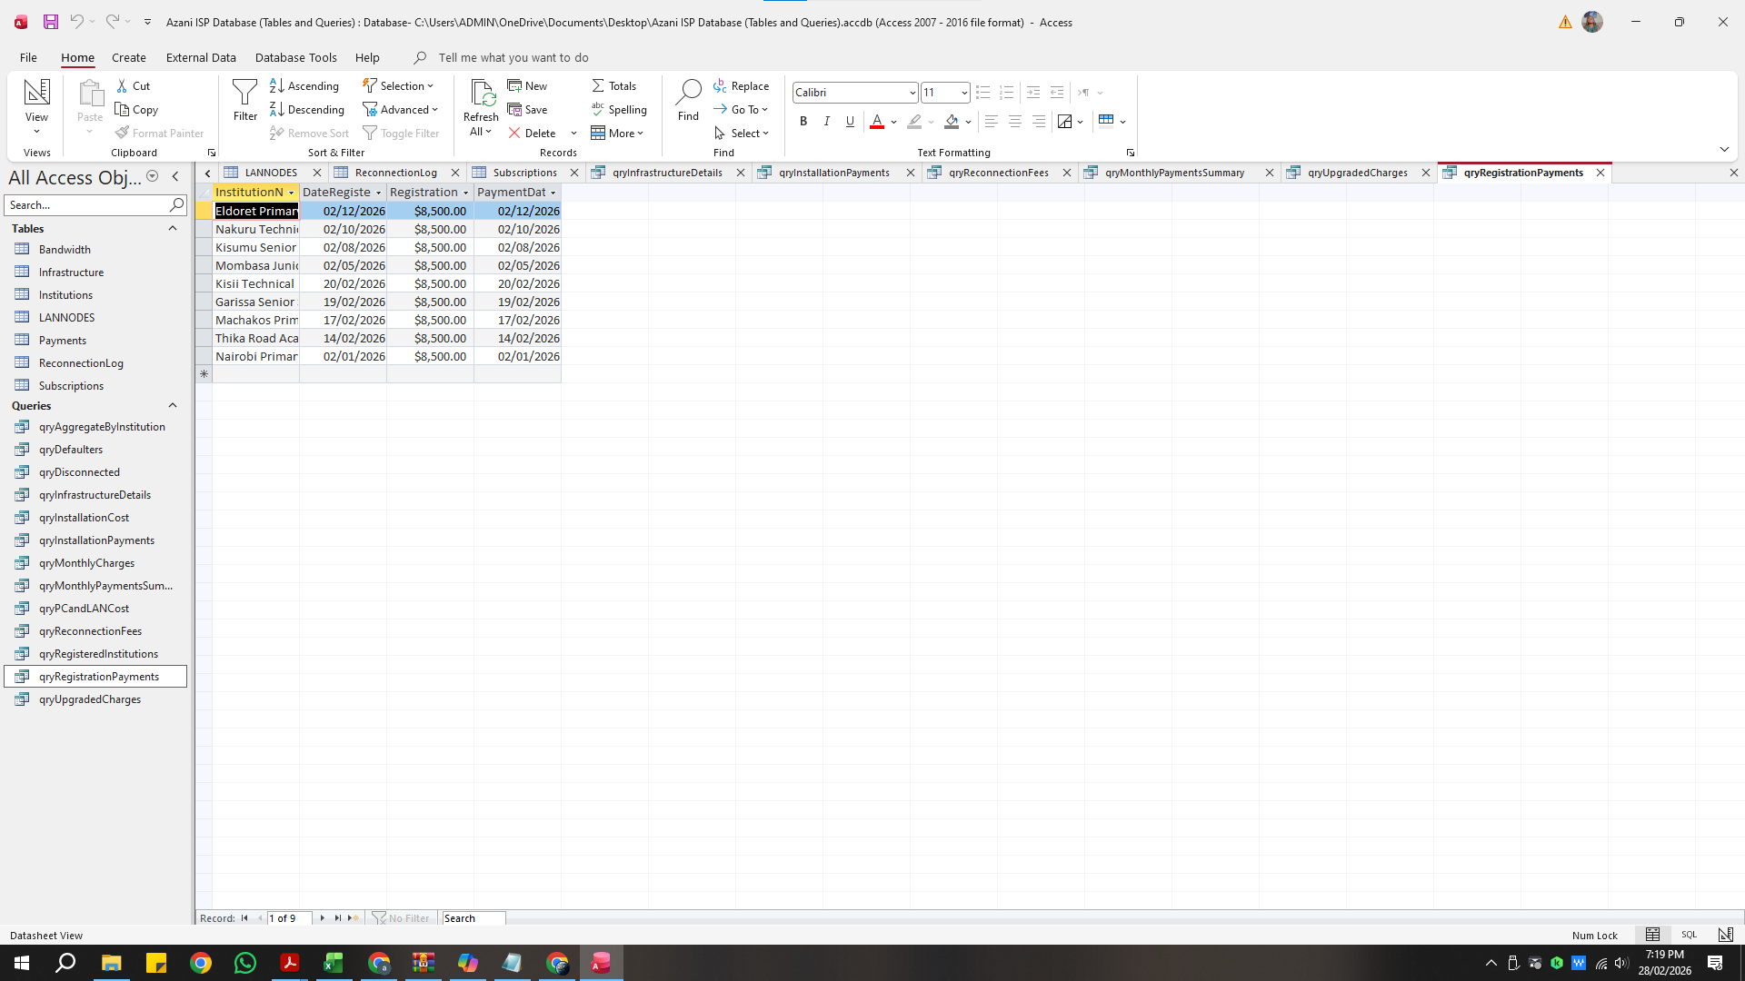This screenshot has width=1745, height=981.
Task: Toggle Italic formatting
Action: click(827, 121)
